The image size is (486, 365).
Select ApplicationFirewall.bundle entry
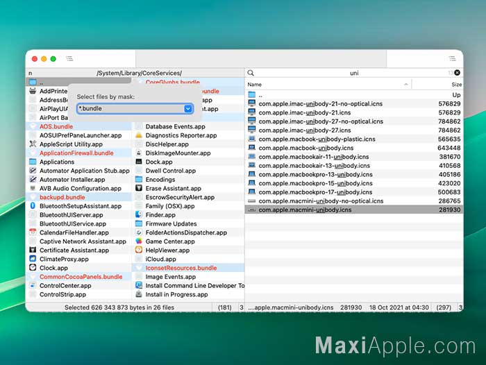[76, 153]
